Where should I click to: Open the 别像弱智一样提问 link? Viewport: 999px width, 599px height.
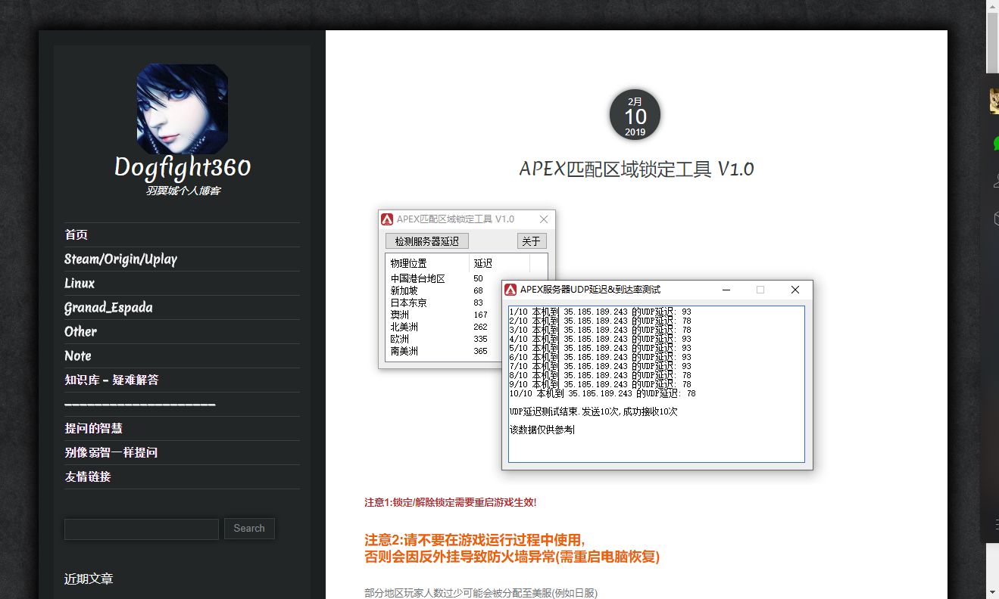pos(111,453)
